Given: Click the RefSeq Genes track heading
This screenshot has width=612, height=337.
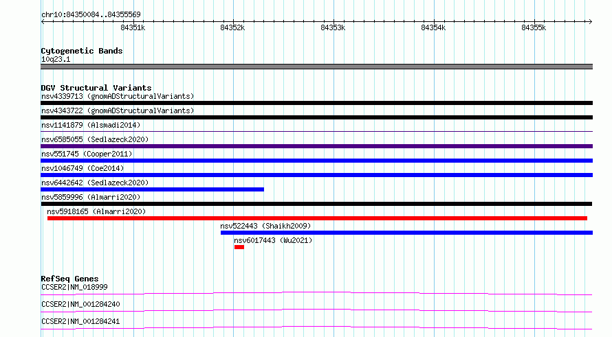Looking at the screenshot, I should (x=69, y=279).
